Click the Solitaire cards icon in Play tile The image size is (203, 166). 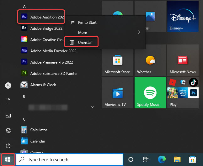pos(183,82)
